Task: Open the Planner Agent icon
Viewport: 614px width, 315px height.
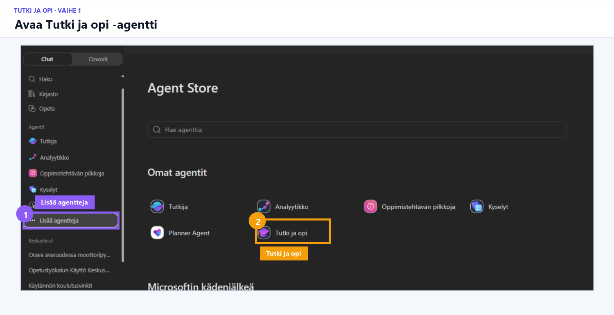Action: tap(157, 233)
